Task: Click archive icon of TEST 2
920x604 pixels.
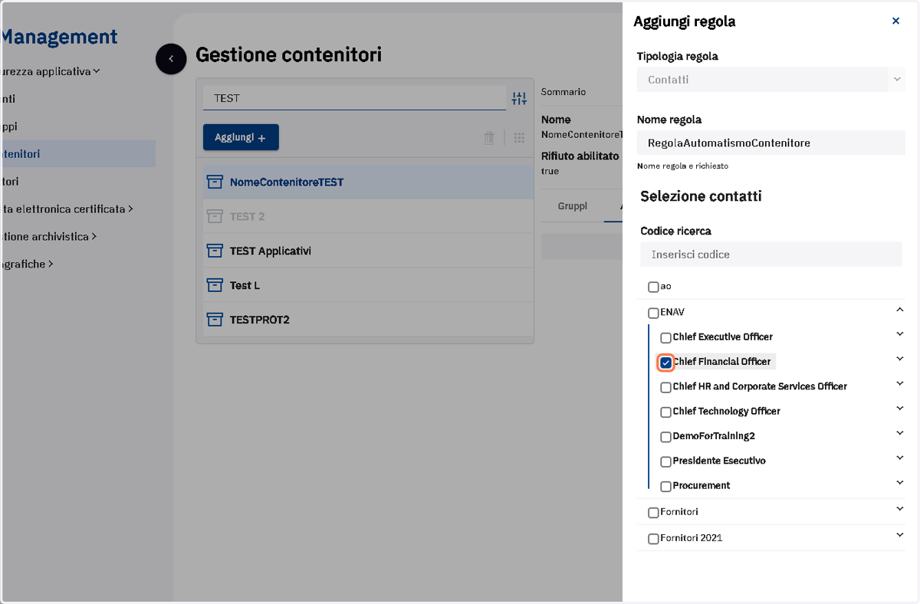Action: (x=215, y=216)
